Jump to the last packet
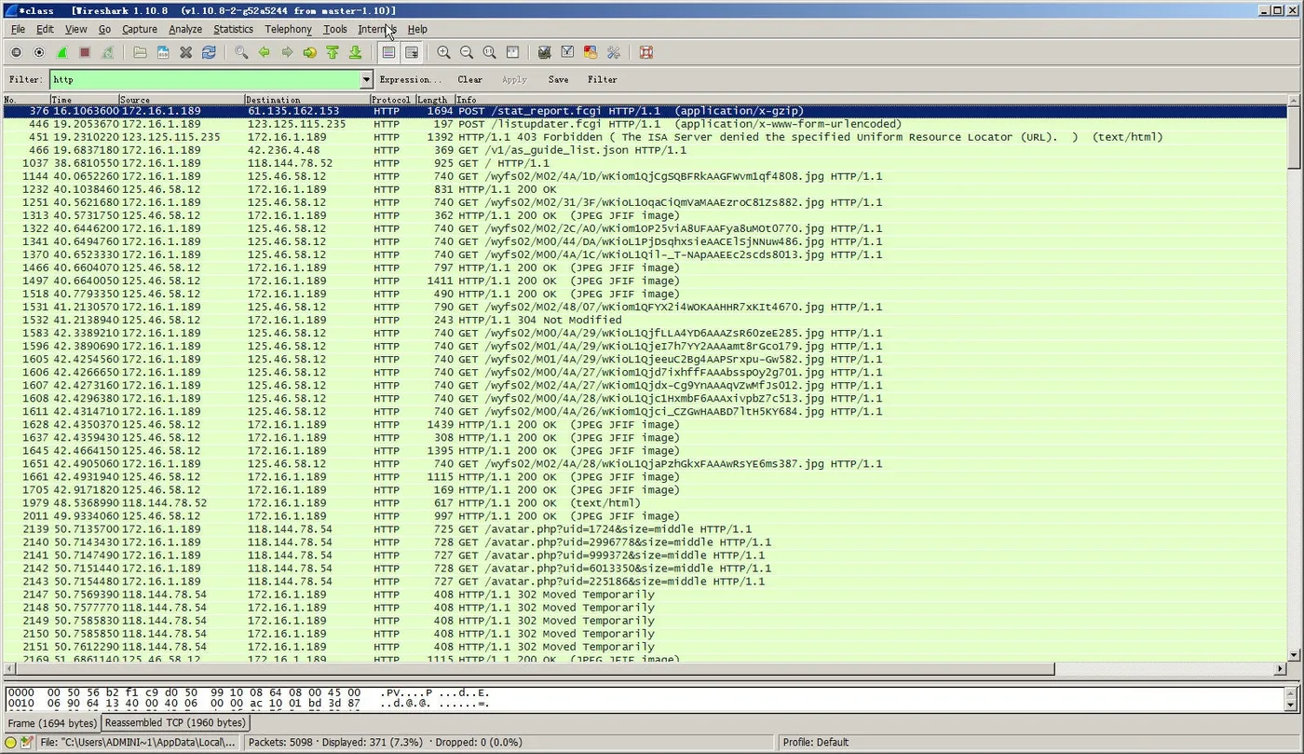 (x=355, y=53)
